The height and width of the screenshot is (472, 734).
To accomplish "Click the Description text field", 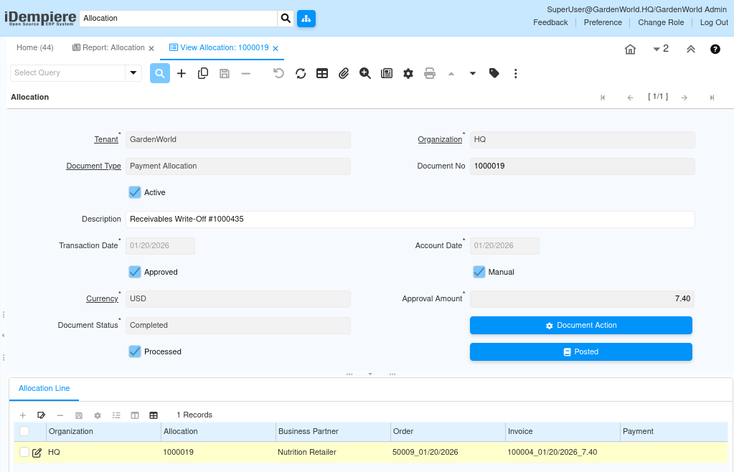I will (x=410, y=219).
